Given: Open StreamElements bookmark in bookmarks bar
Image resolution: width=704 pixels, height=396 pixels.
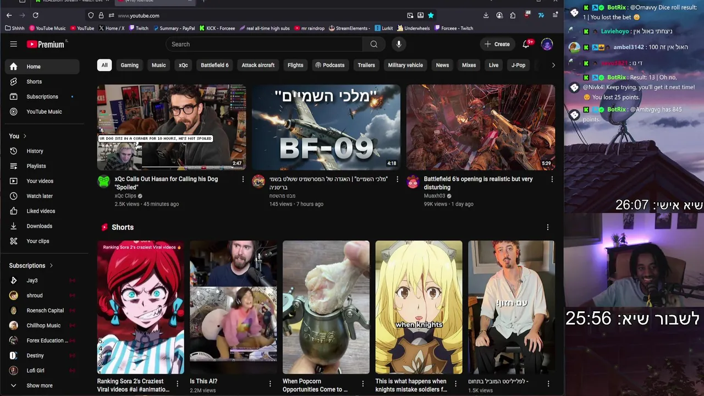Looking at the screenshot, I should click(x=349, y=28).
